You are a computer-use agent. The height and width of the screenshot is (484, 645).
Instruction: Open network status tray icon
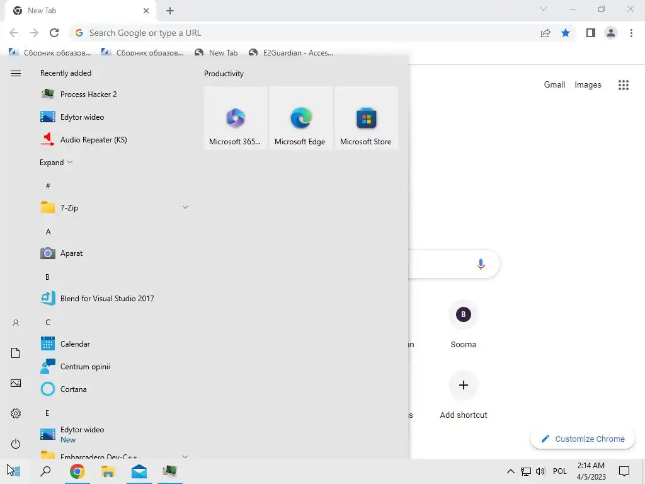pyautogui.click(x=526, y=471)
